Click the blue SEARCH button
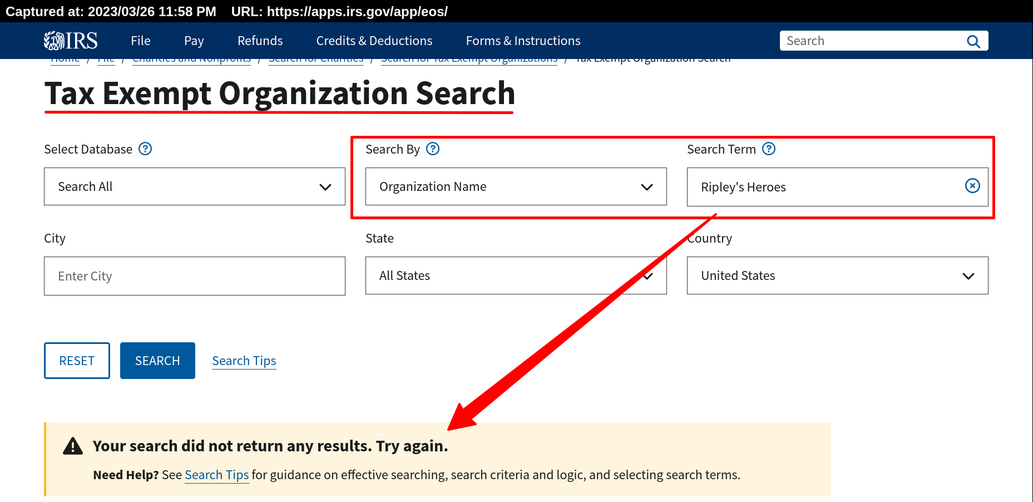Viewport: 1033px width, 502px height. pos(158,361)
